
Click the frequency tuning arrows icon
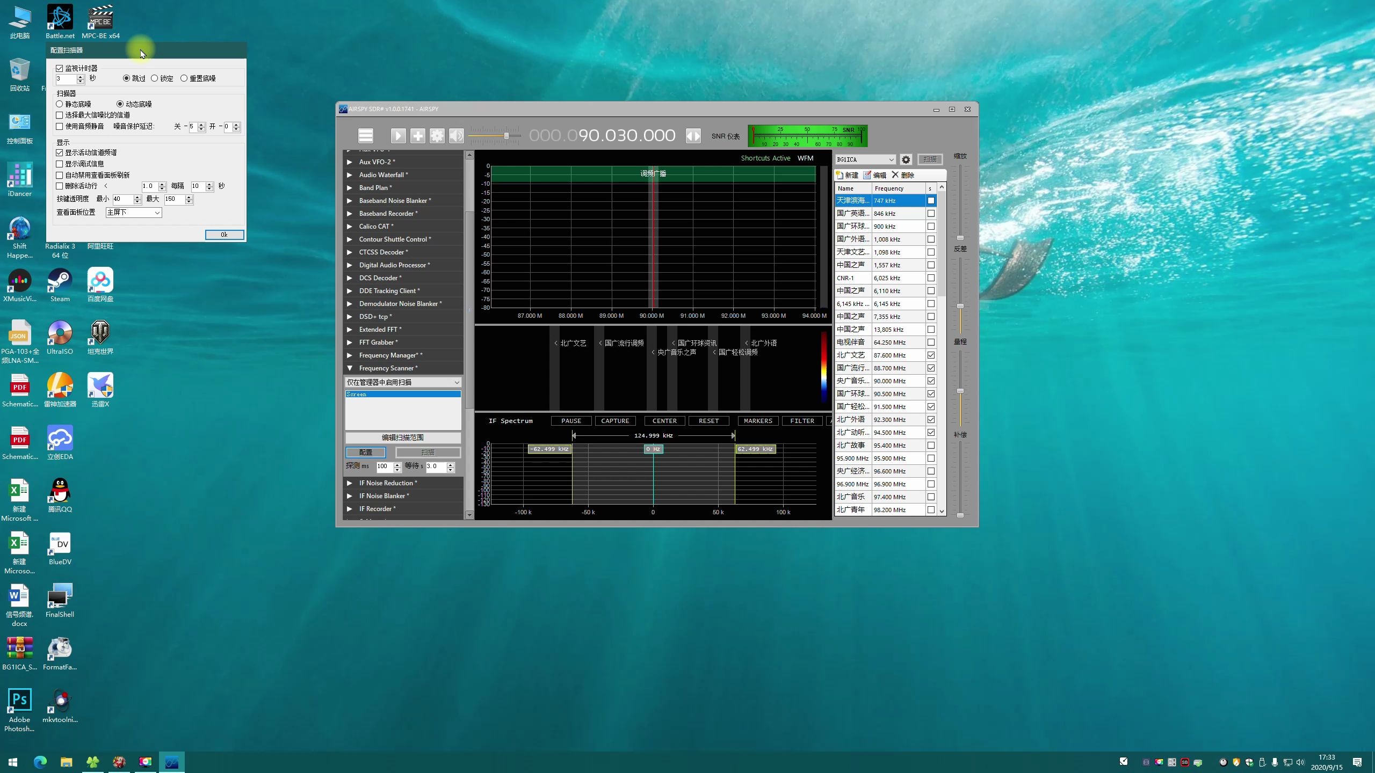[x=693, y=136]
